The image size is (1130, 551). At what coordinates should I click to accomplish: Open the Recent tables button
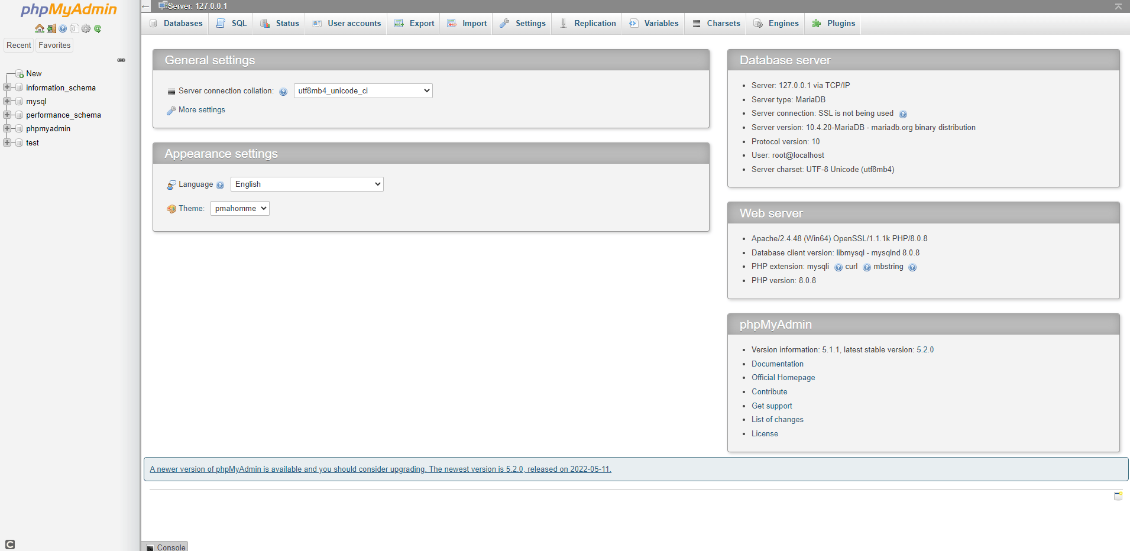19,45
